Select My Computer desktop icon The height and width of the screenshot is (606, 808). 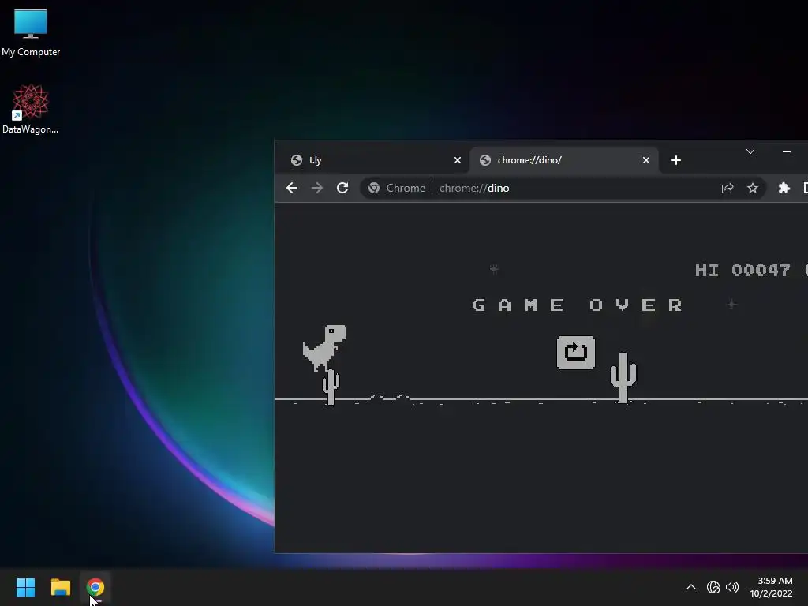(31, 33)
